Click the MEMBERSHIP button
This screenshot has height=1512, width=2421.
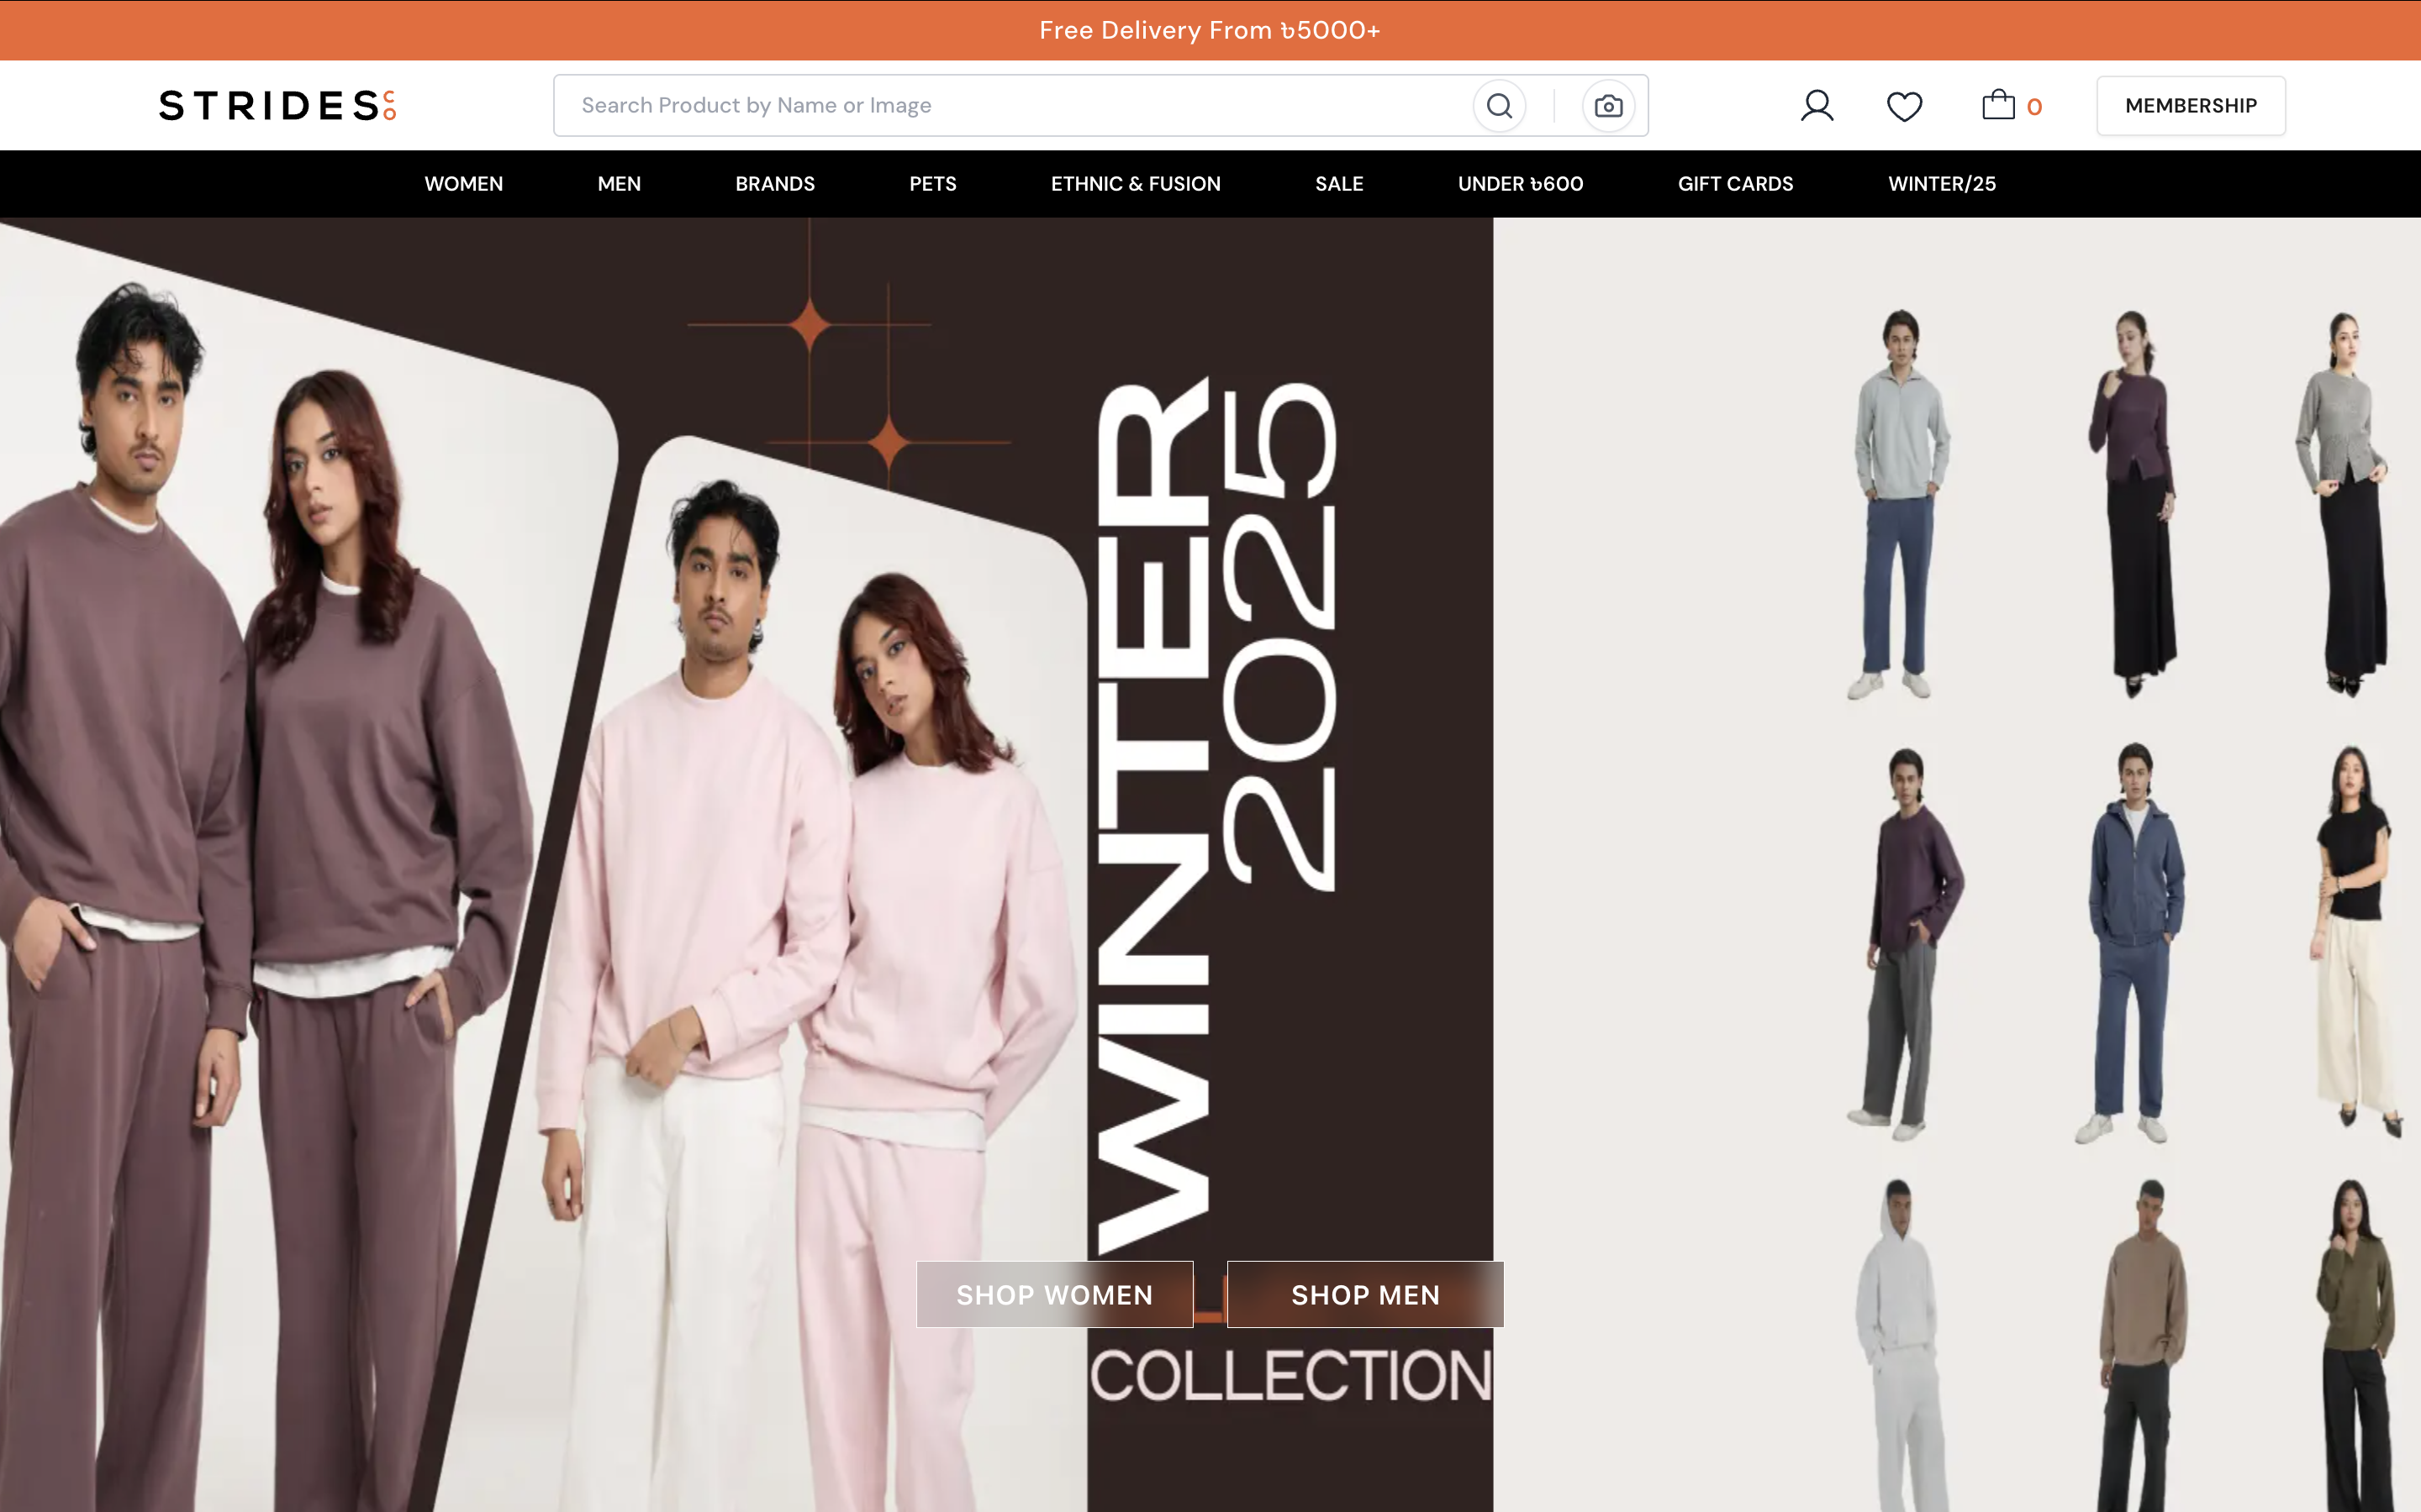(x=2190, y=106)
